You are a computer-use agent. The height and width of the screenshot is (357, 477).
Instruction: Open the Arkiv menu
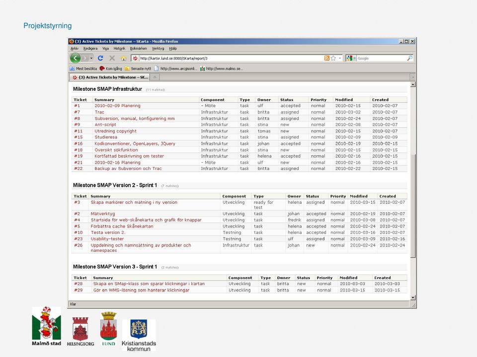75,49
